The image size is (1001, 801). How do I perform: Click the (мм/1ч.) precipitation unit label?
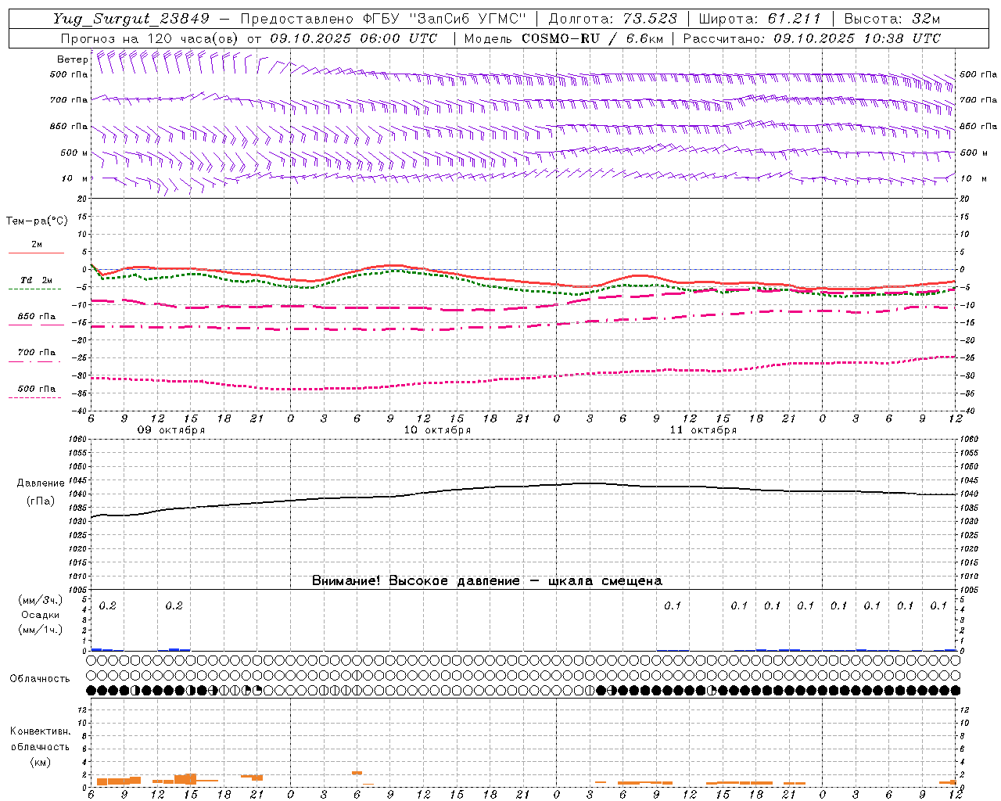(x=41, y=630)
